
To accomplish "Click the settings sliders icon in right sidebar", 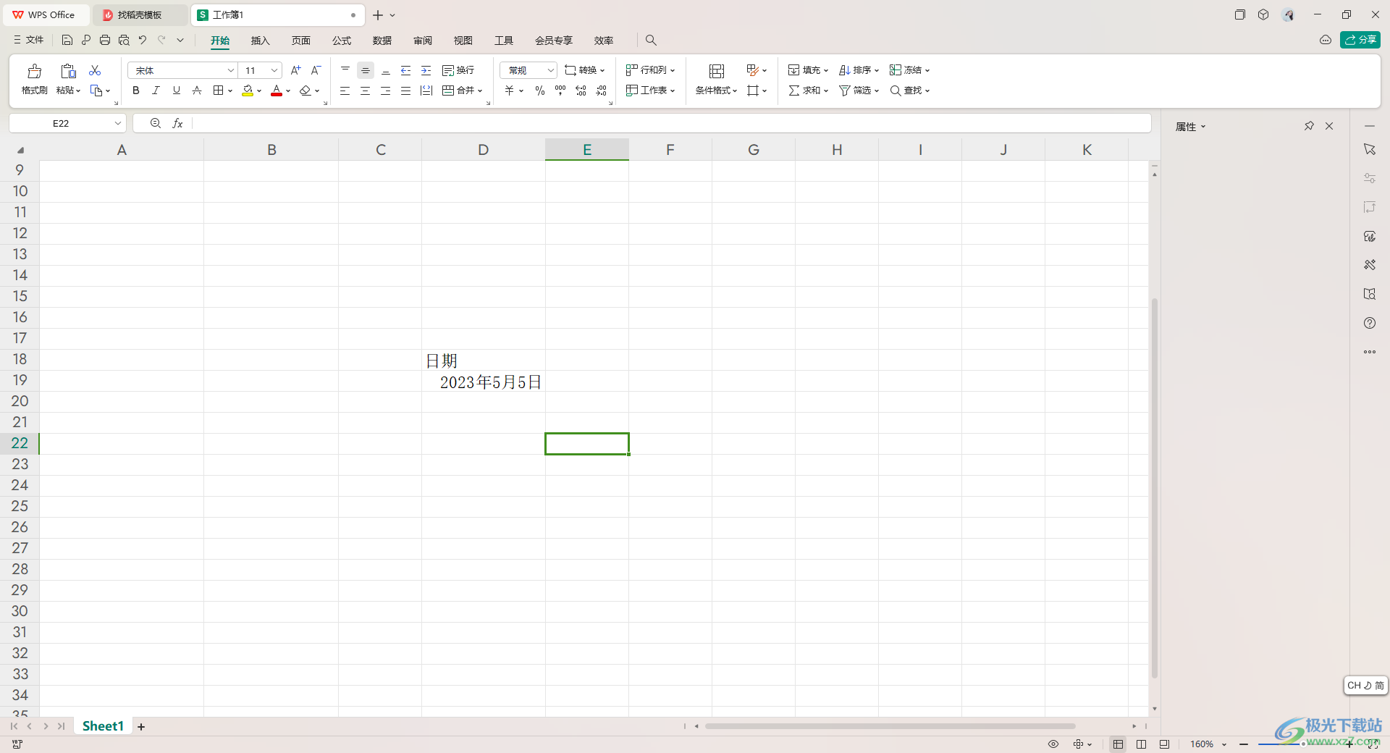I will [x=1370, y=178].
